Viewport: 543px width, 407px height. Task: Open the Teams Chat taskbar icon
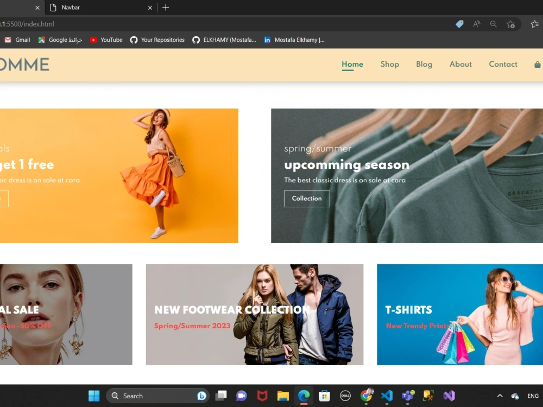pyautogui.click(x=242, y=396)
